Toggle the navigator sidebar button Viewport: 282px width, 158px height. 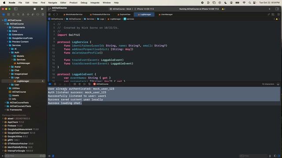[x=16, y=9]
